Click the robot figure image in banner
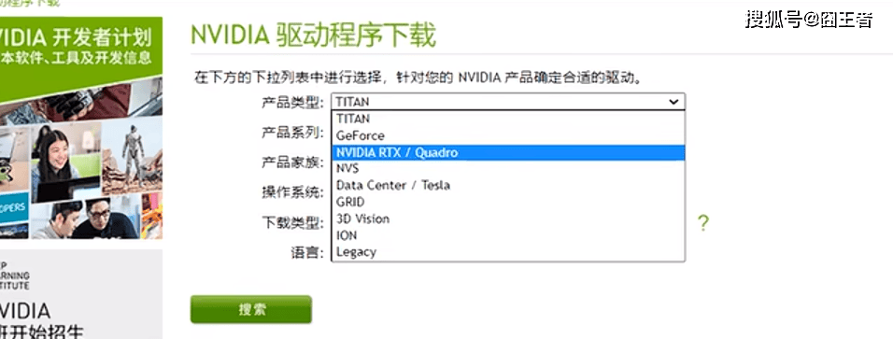The width and height of the screenshot is (893, 339). (x=133, y=157)
